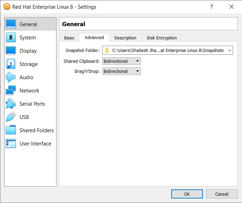The width and height of the screenshot is (242, 203).
Task: Click the Snapshot Folder yellow folder icon
Action: click(x=107, y=50)
